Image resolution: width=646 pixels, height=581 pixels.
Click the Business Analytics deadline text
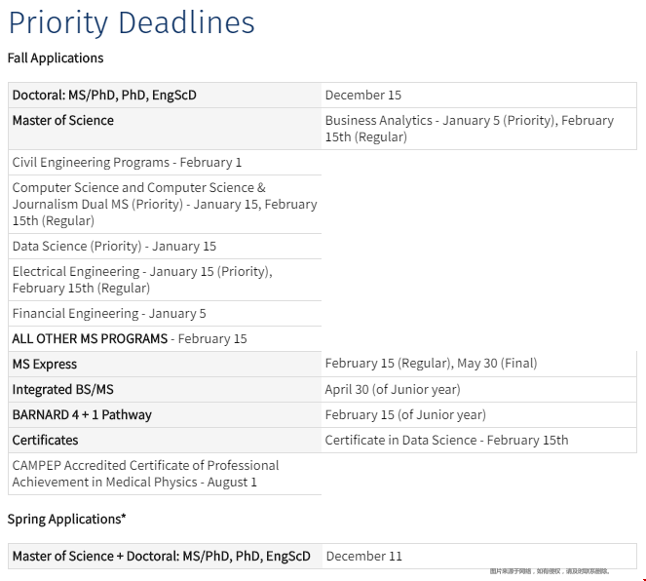pyautogui.click(x=470, y=129)
